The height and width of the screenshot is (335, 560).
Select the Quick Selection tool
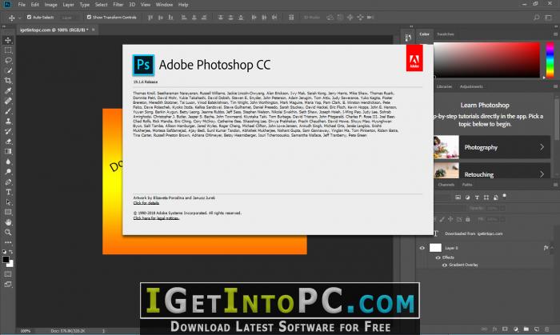(x=8, y=70)
